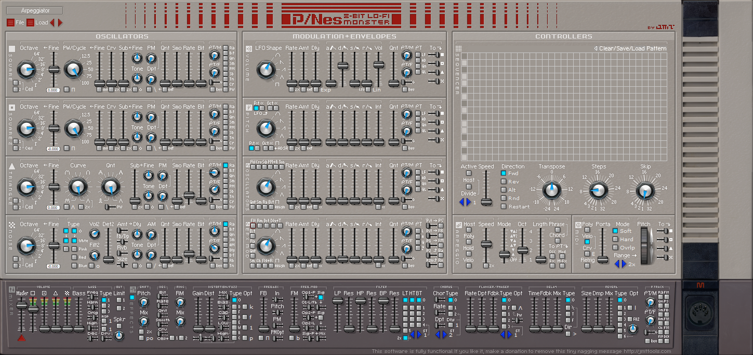Open the File menu icon
Screen dimensions: 753x355
pos(10,22)
